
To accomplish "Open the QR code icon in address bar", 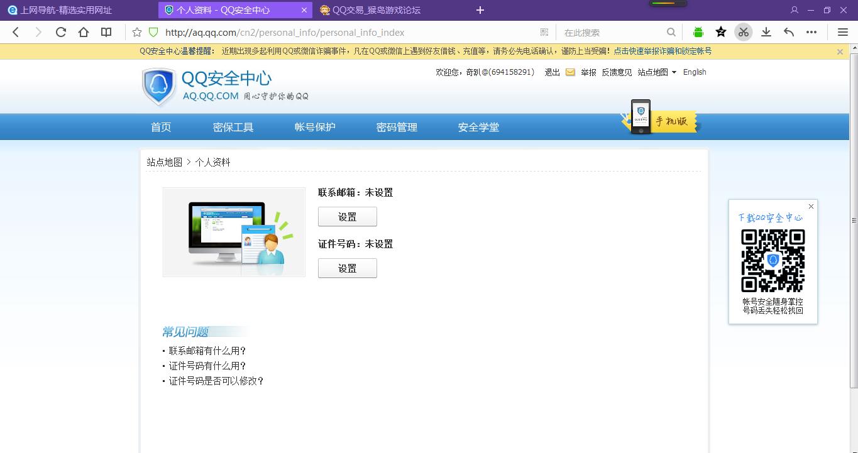I will 544,32.
